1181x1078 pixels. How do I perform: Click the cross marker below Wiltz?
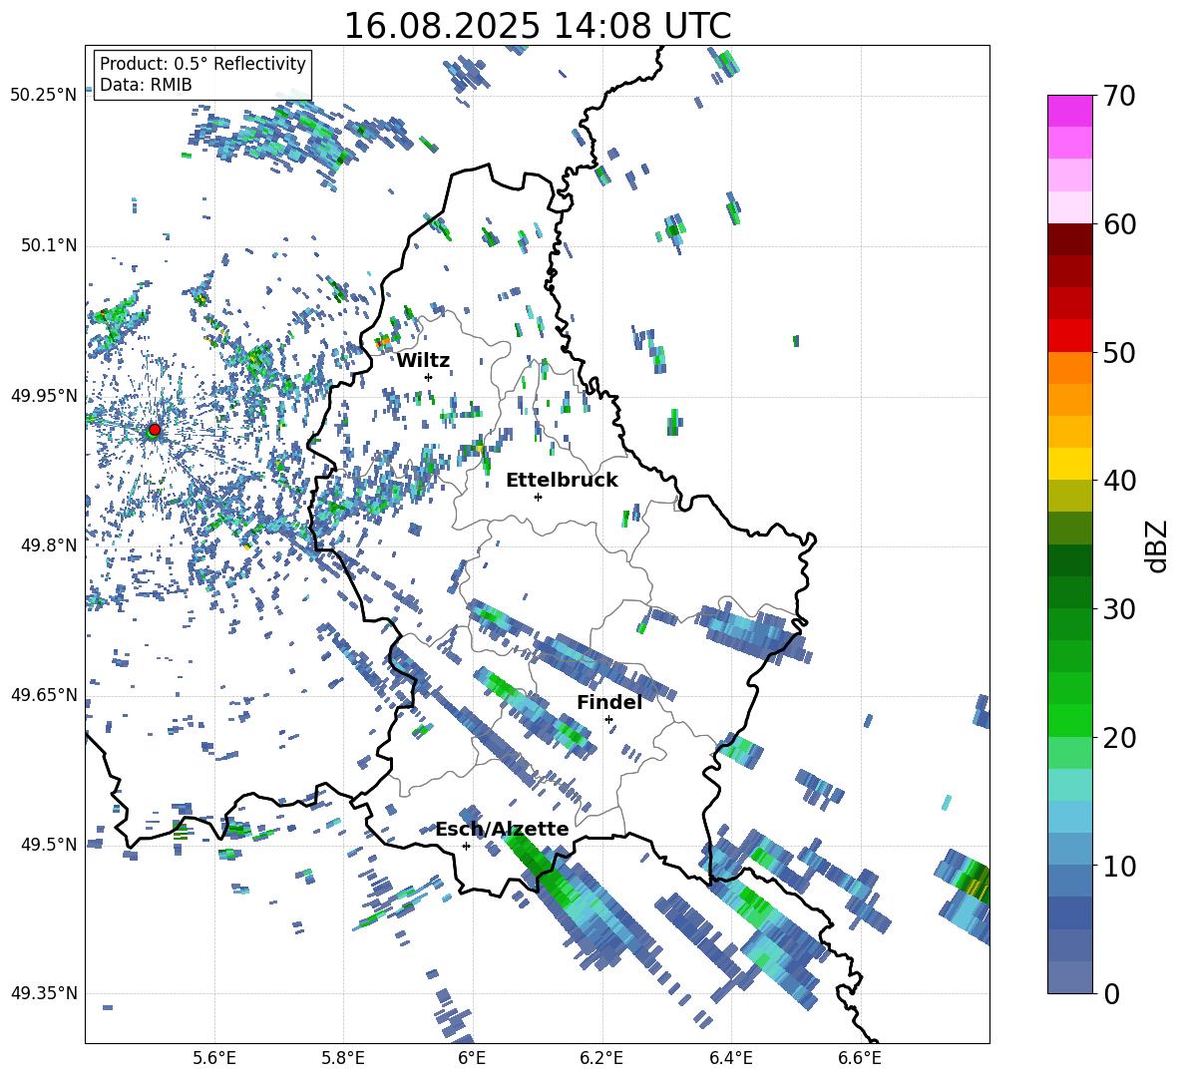[429, 377]
